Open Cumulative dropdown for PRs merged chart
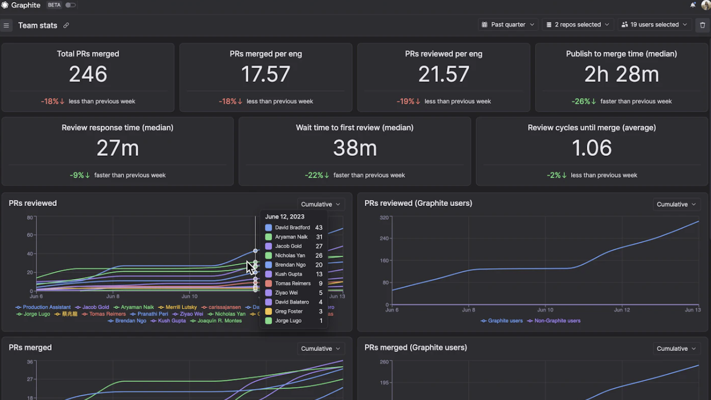Screen dimensions: 711x400 pos(321,349)
